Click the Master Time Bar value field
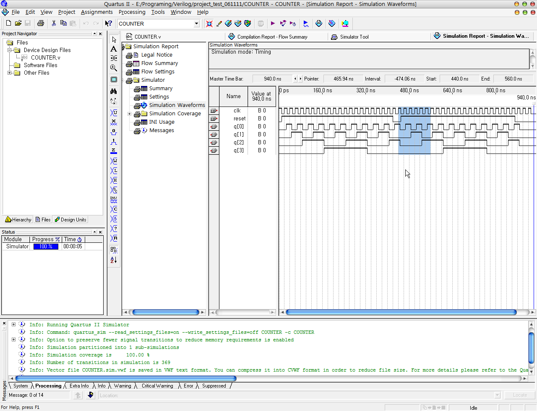 (272, 79)
